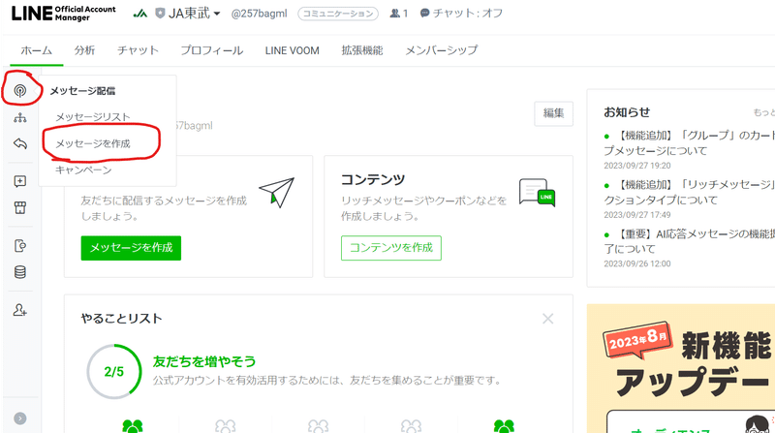This screenshot has height=433, width=775.
Task: Click the @257bagml account ID
Action: coord(259,14)
